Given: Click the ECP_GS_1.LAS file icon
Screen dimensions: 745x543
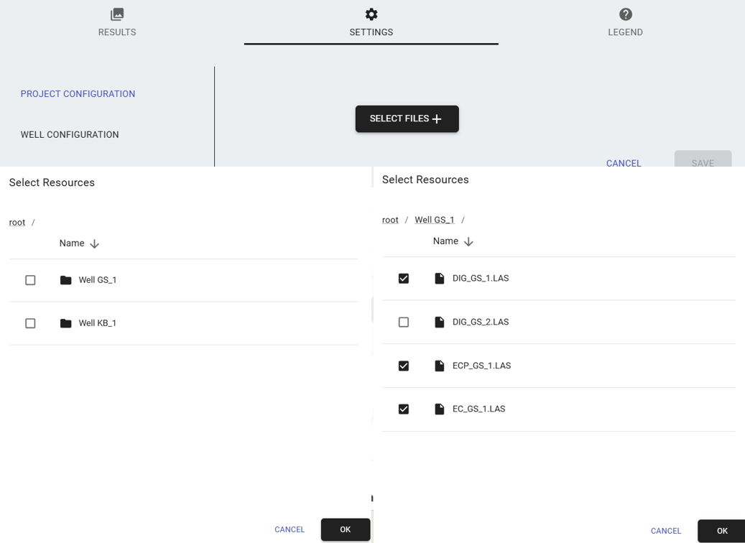Looking at the screenshot, I should [x=440, y=366].
